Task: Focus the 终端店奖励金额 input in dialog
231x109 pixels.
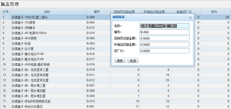Action: 164,44
